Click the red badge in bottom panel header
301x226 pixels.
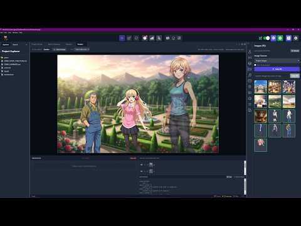[133, 158]
